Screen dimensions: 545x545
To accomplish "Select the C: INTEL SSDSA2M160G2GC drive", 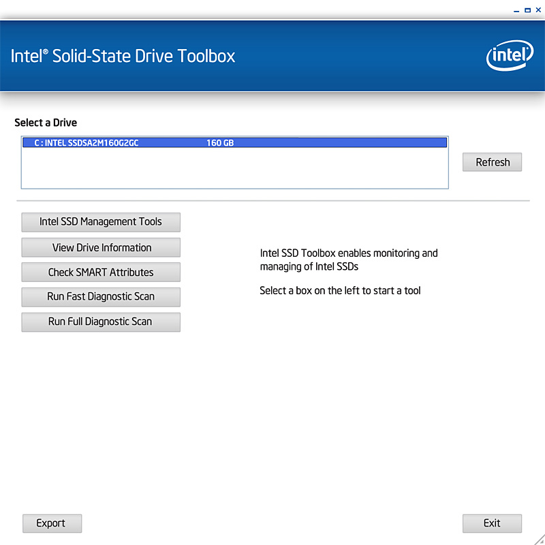I will tap(87, 143).
